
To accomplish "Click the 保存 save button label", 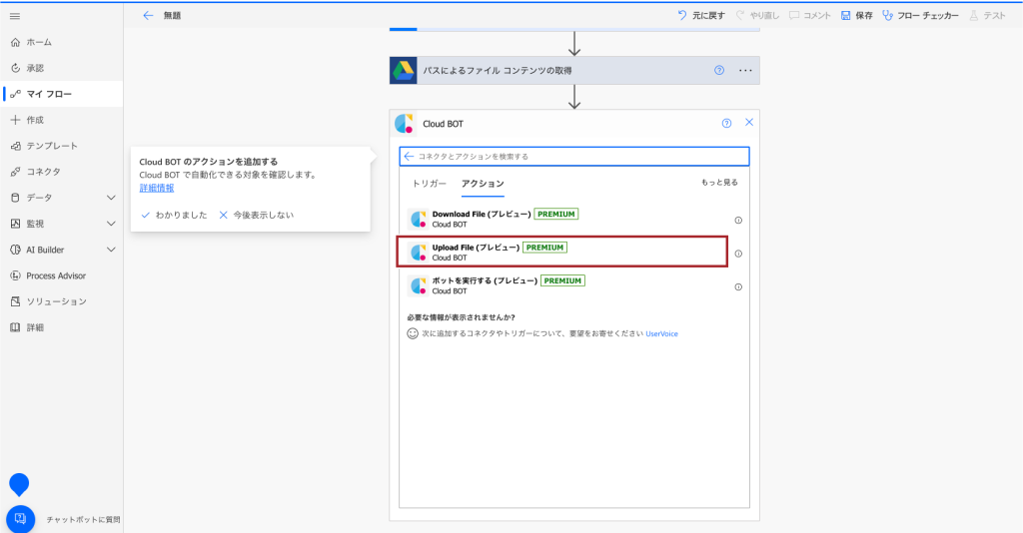I will tap(864, 16).
